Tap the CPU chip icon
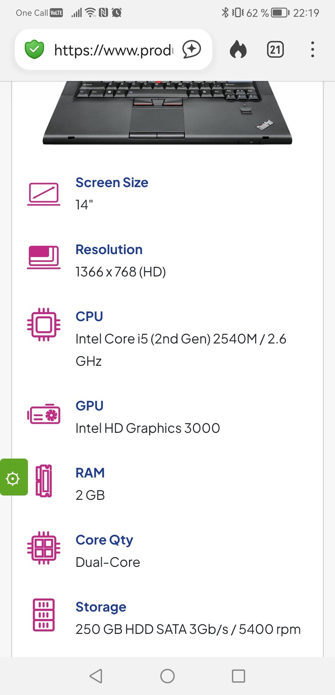The height and width of the screenshot is (695, 335). (44, 324)
